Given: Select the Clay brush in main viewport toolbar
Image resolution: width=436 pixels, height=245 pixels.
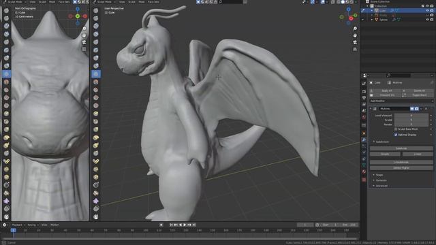Looking at the screenshot, I should click(x=96, y=26).
